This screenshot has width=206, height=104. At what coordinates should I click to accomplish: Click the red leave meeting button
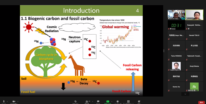[201, 102]
